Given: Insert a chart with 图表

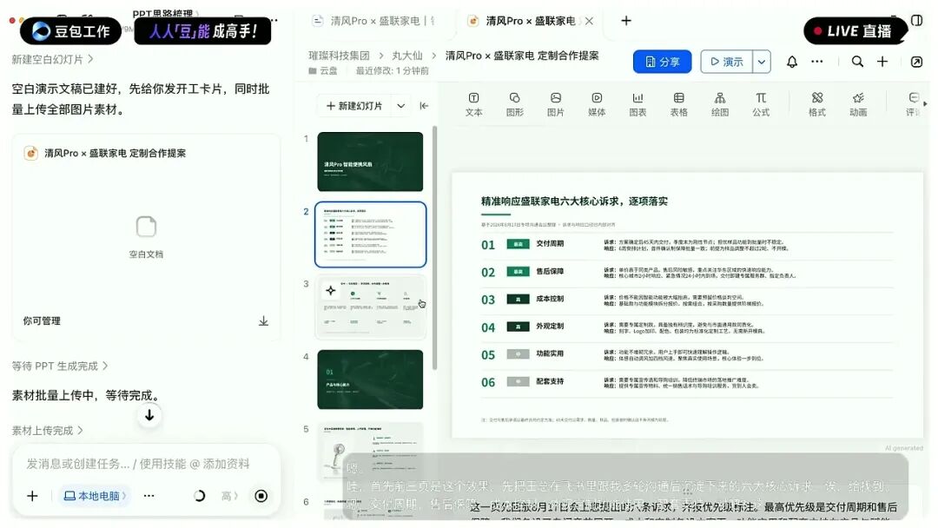Looking at the screenshot, I should pos(637,104).
